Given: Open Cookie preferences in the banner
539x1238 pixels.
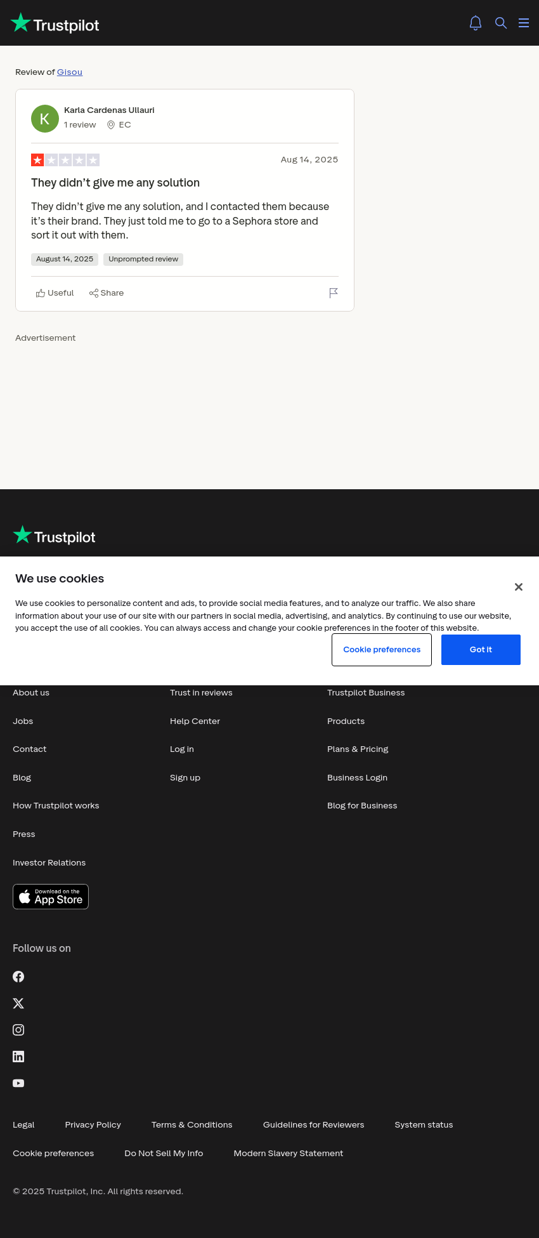Looking at the screenshot, I should 382,650.
